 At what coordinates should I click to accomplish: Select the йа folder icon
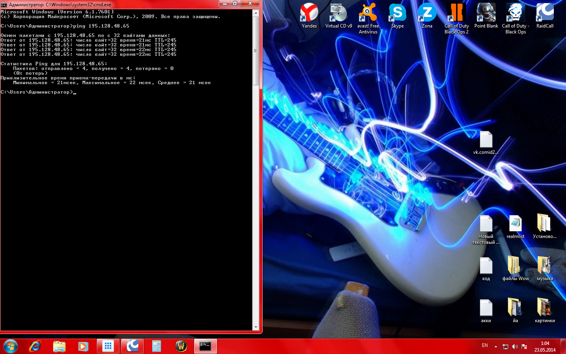(515, 311)
